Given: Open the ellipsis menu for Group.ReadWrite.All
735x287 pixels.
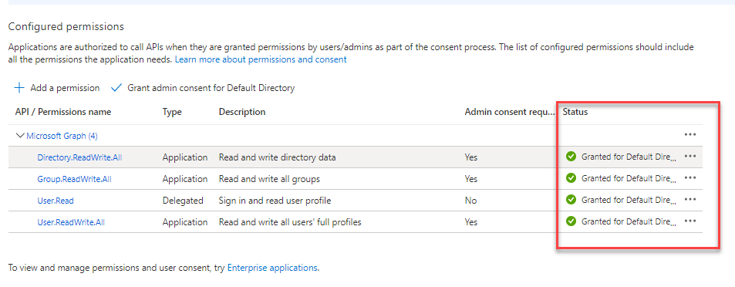Looking at the screenshot, I should pos(690,177).
